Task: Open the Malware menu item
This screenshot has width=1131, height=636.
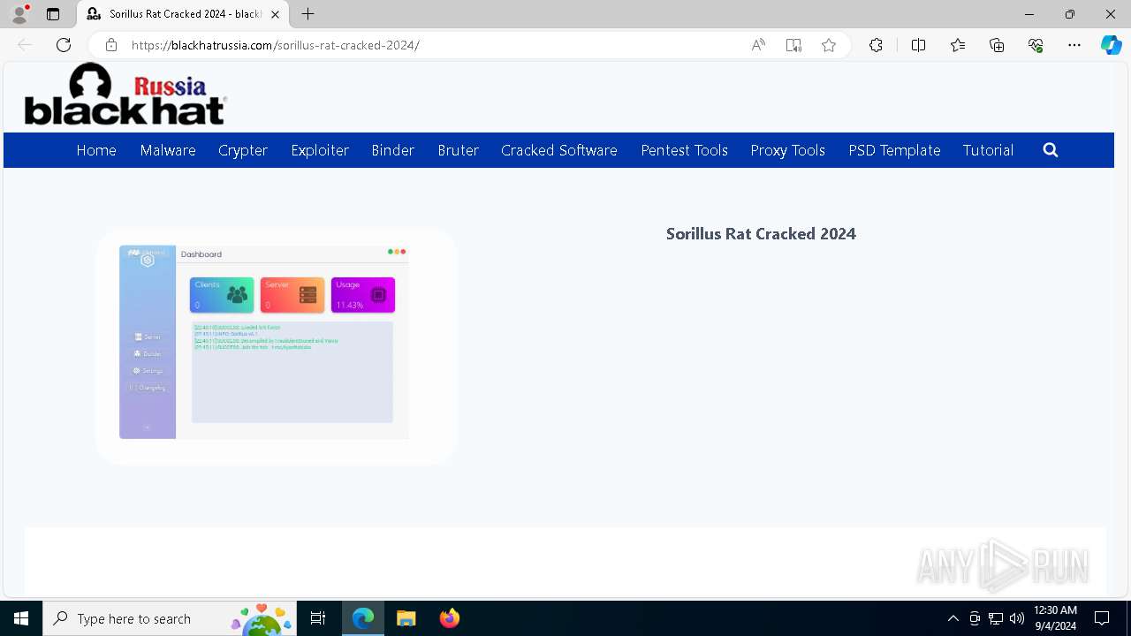Action: [x=168, y=150]
